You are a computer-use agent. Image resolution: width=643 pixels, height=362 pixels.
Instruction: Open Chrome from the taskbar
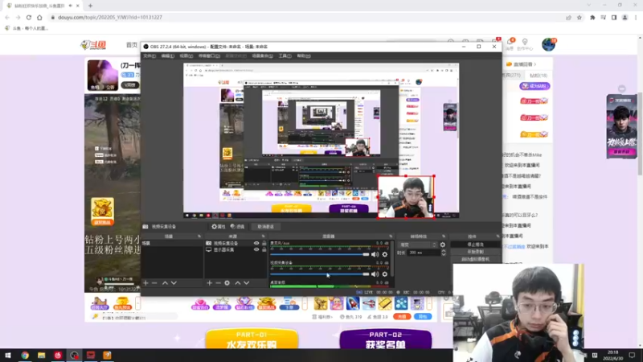click(x=25, y=355)
